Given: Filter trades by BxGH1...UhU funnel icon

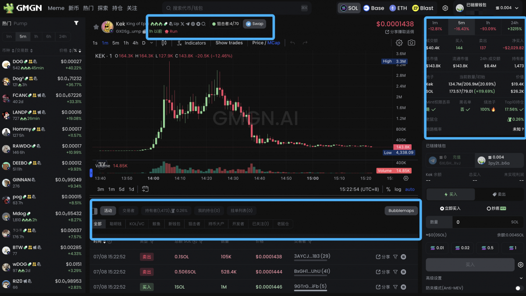Looking at the screenshot, I should click(395, 272).
